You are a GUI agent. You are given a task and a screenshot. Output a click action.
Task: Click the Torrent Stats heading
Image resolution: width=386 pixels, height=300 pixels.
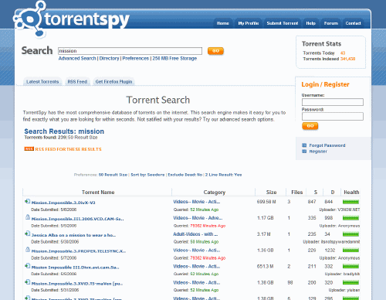pos(321,44)
